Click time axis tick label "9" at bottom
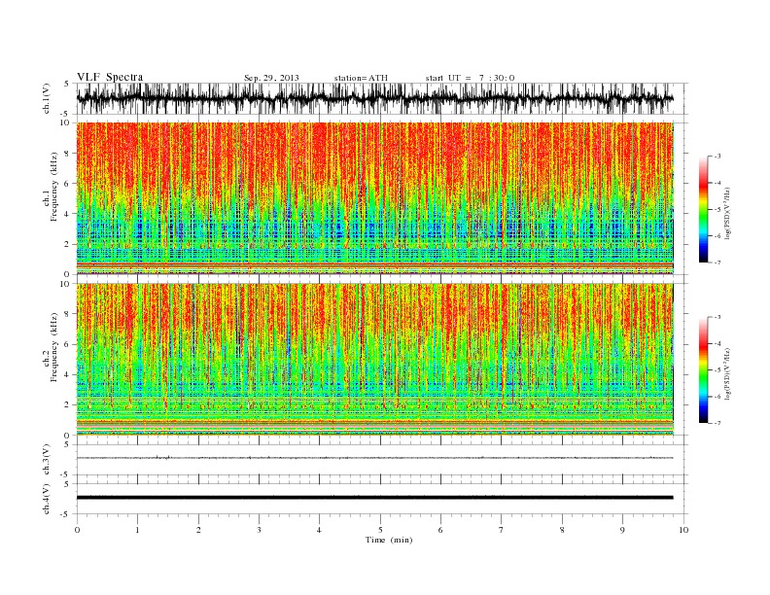 (x=622, y=530)
